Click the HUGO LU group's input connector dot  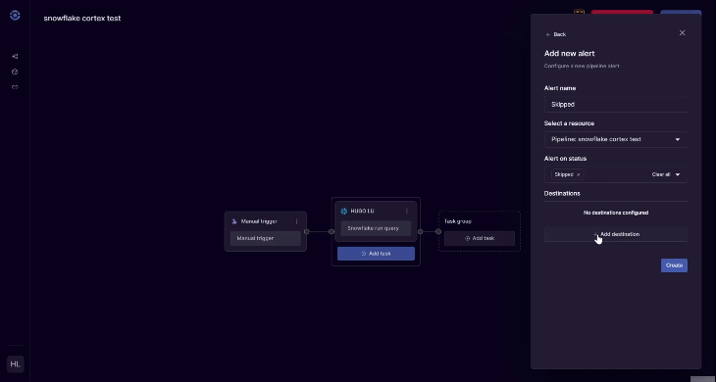click(332, 231)
